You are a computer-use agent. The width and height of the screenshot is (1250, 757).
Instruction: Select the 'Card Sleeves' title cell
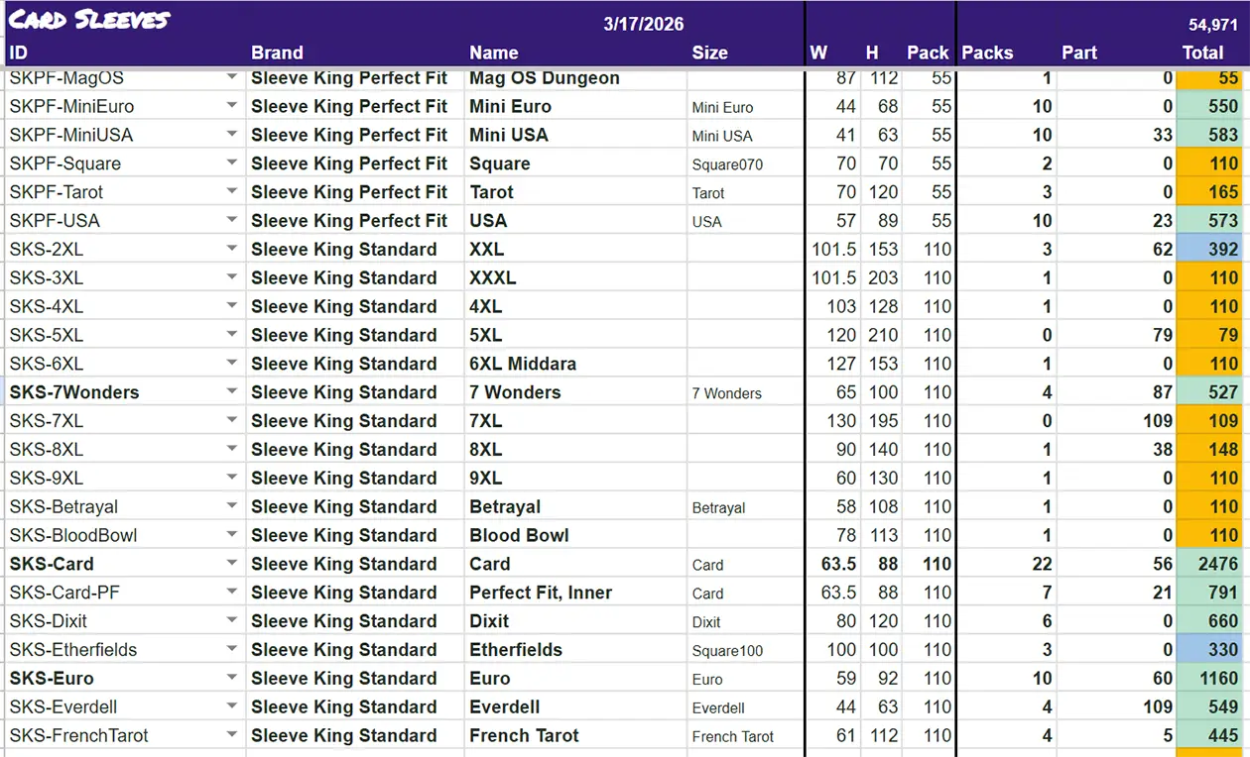(x=90, y=21)
